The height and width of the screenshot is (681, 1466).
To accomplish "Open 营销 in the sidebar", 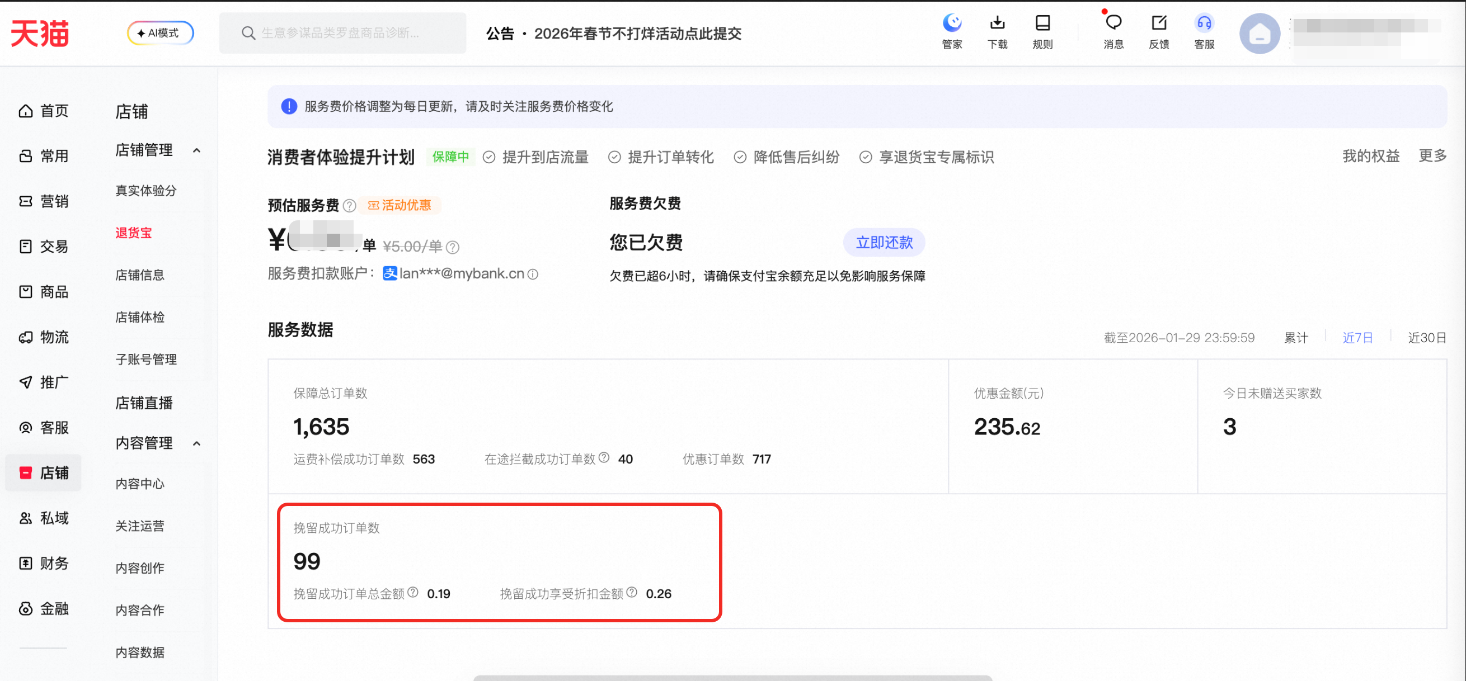I will (x=44, y=201).
